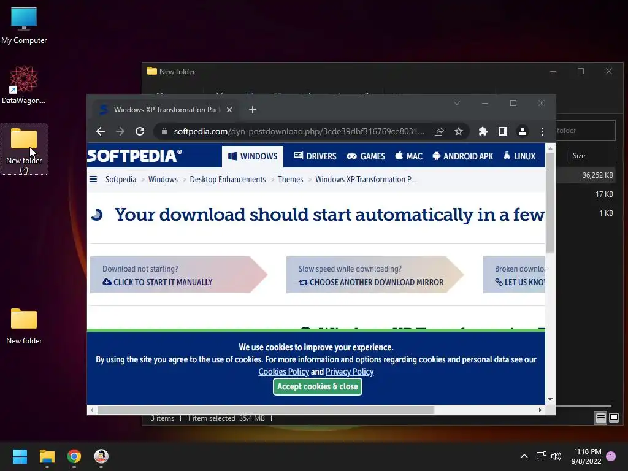Open the Softpedia hamburger menu
Viewport: 628px width, 471px height.
tap(93, 180)
